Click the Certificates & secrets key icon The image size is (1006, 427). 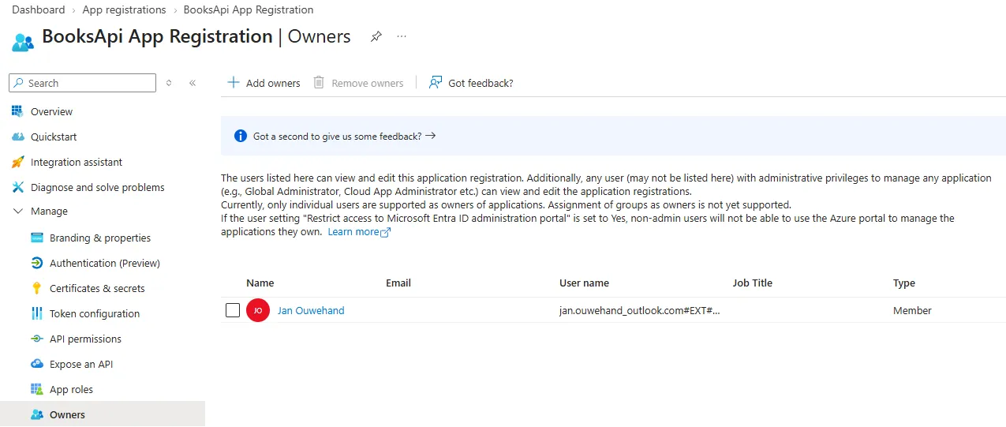[x=36, y=288]
